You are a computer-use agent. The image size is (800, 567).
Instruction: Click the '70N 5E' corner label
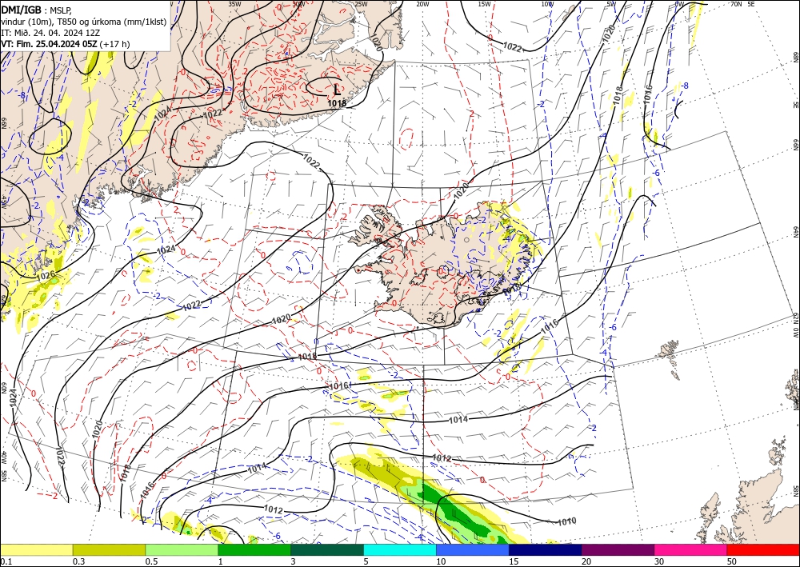tap(742, 4)
